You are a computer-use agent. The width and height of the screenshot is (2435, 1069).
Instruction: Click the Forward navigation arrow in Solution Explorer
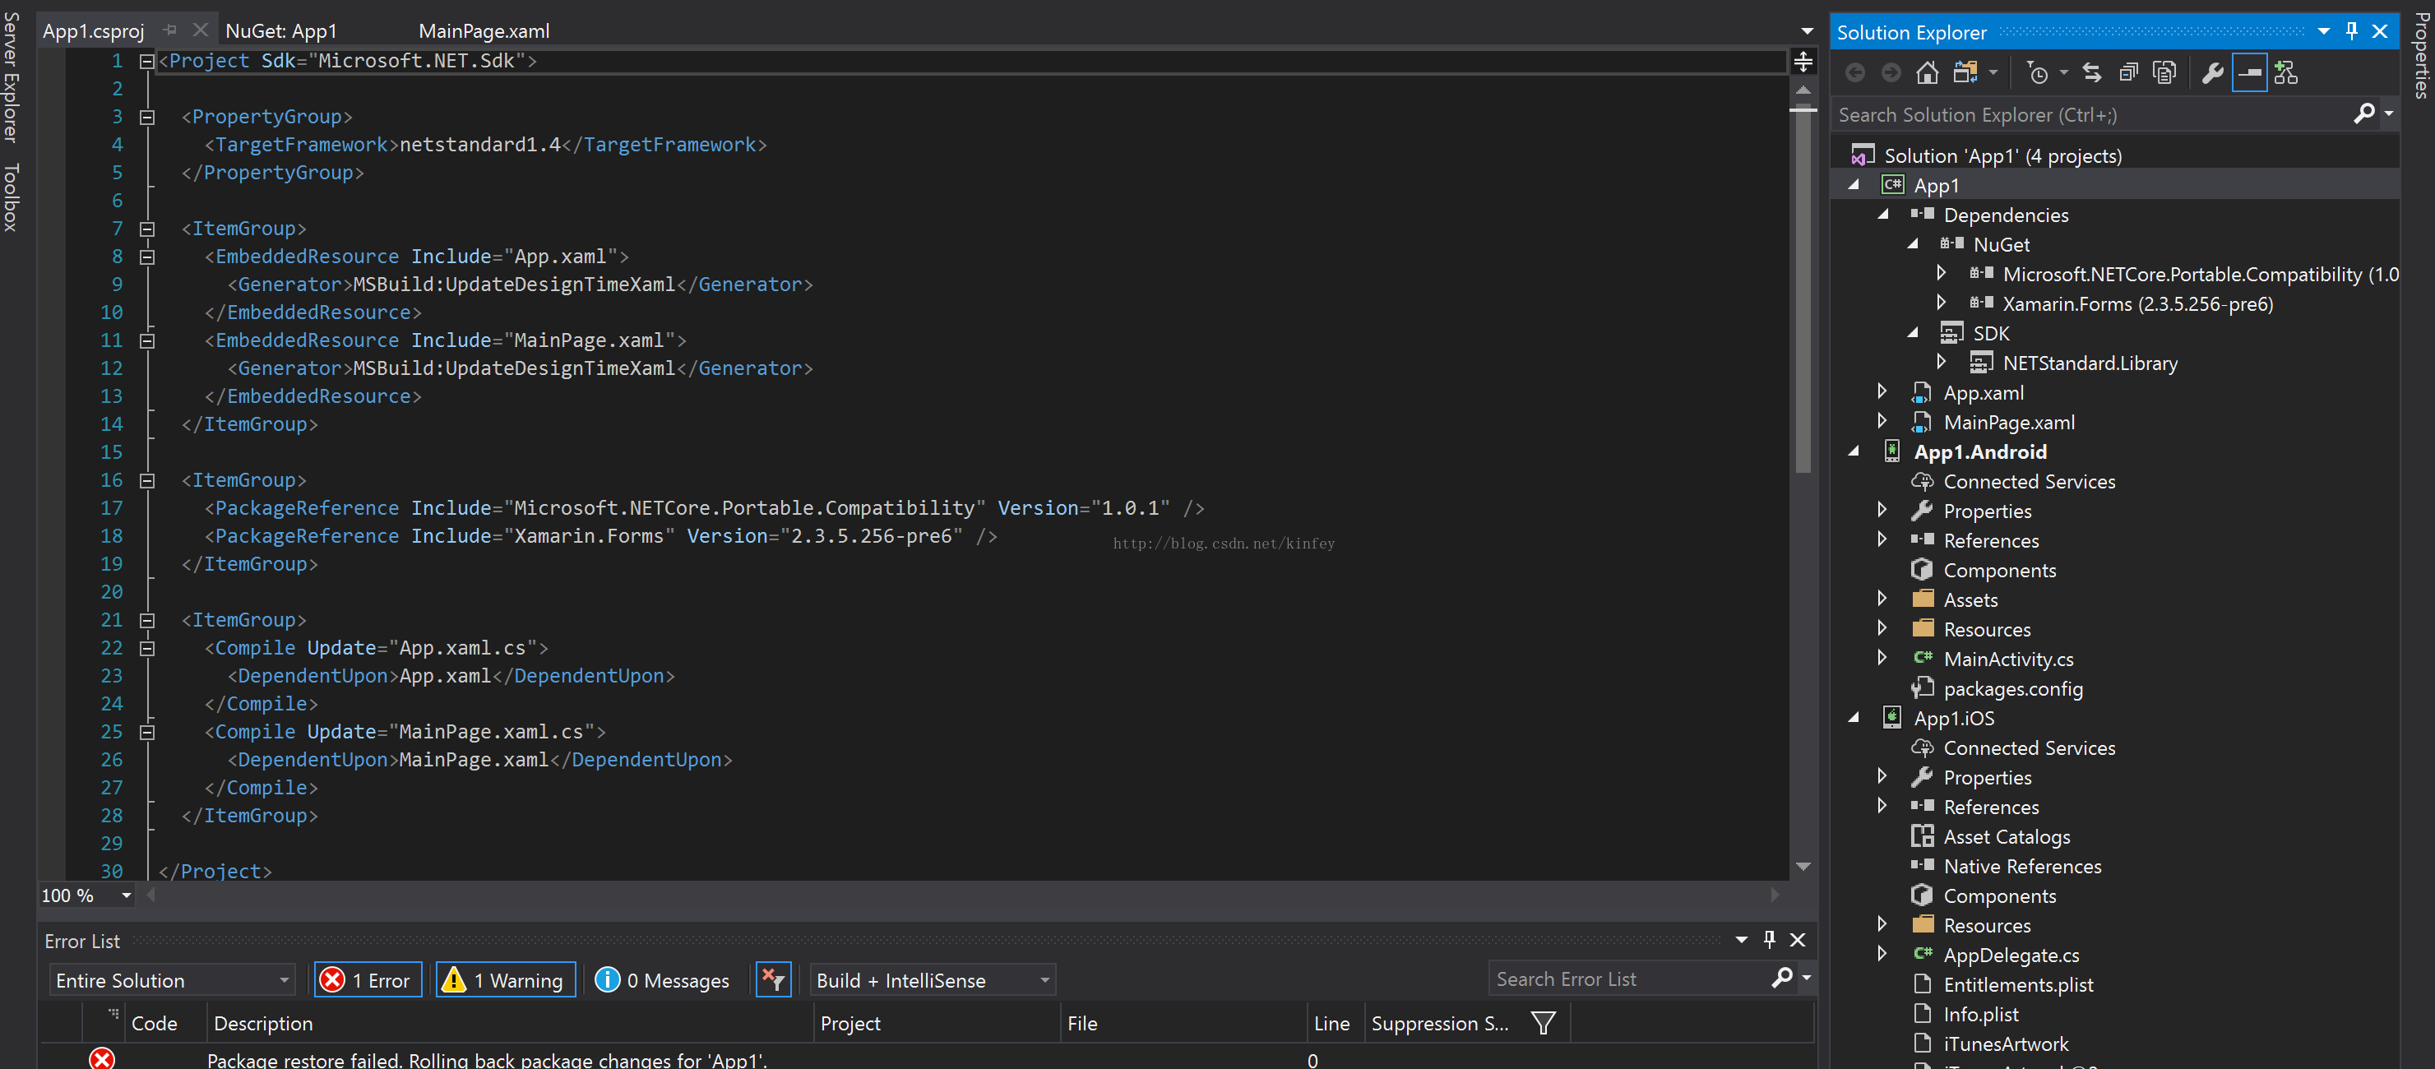(1891, 73)
